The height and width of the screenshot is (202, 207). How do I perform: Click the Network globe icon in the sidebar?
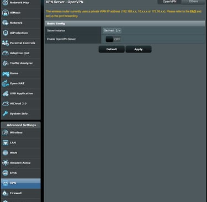[x=6, y=23]
